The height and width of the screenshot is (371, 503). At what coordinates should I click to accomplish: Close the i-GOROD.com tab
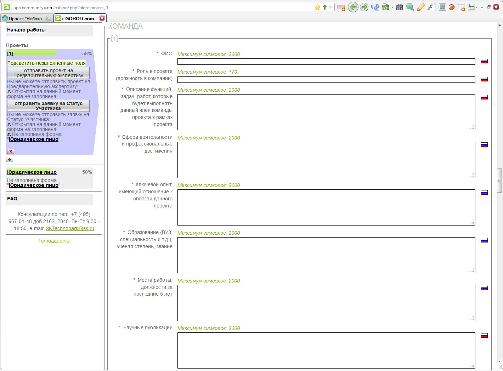[102, 18]
